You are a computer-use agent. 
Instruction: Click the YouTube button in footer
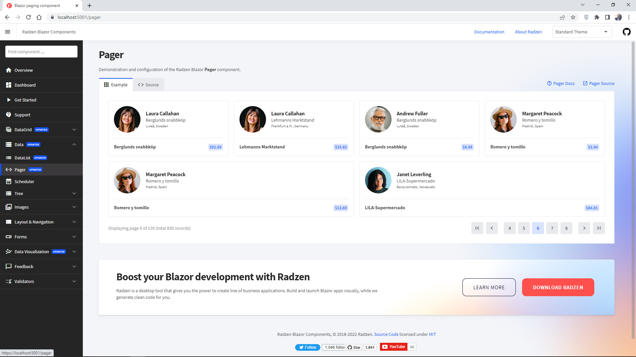pyautogui.click(x=394, y=347)
